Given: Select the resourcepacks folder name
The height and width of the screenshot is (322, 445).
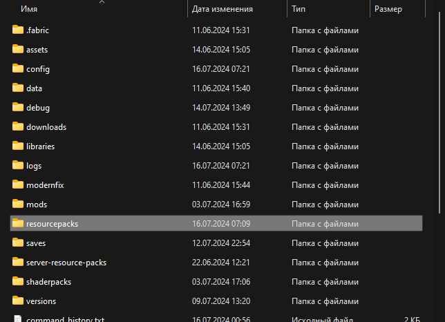Looking at the screenshot, I should [53, 224].
